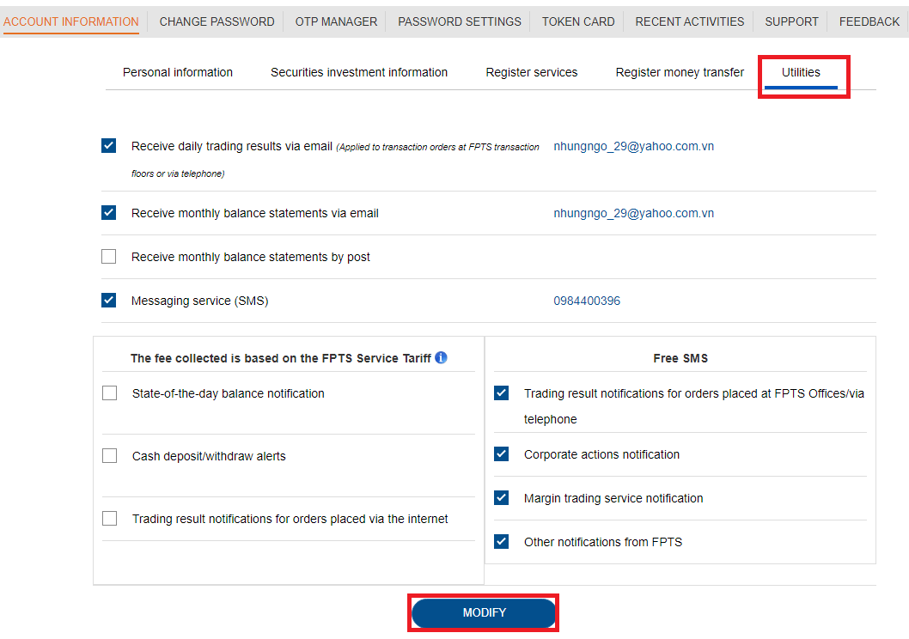The image size is (909, 639).
Task: Uncheck Receive monthly balance statements via email
Action: click(x=108, y=213)
